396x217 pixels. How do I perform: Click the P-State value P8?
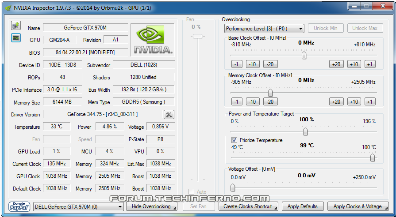pos(160,138)
